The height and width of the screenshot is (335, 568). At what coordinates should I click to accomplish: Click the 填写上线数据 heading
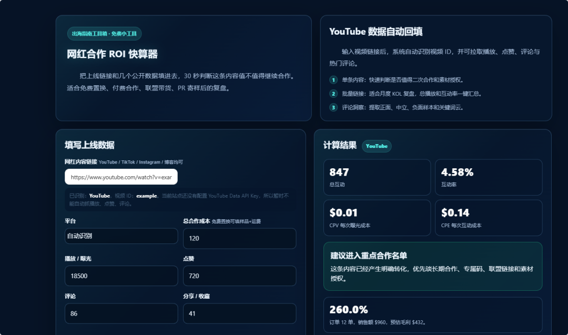(89, 145)
